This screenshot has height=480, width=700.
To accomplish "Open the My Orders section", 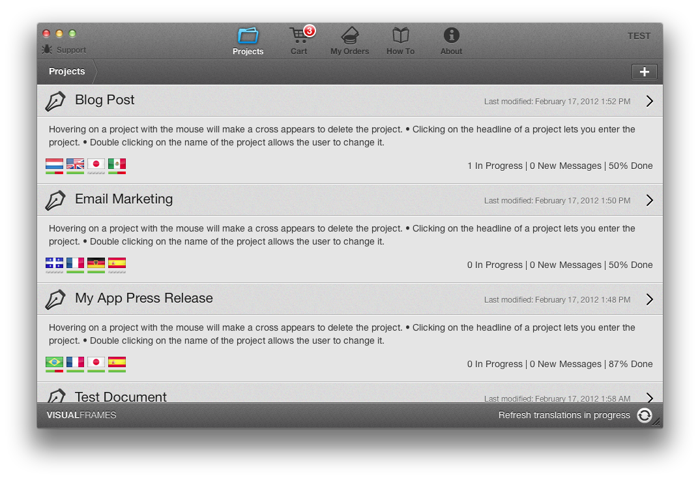I will point(349,40).
